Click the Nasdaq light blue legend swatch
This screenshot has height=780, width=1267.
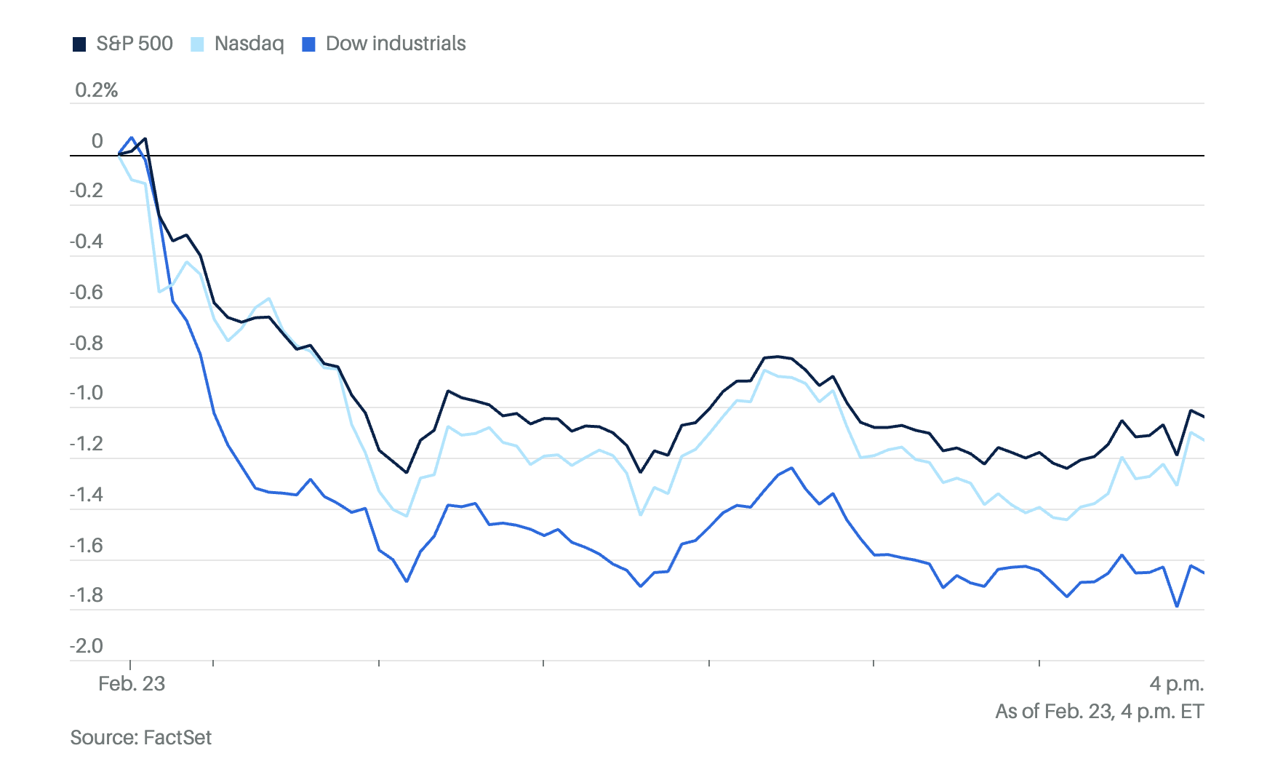click(198, 44)
